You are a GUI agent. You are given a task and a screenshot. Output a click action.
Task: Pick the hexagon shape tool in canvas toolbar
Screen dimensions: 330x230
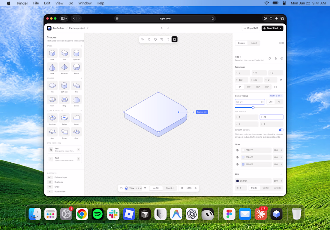click(155, 39)
